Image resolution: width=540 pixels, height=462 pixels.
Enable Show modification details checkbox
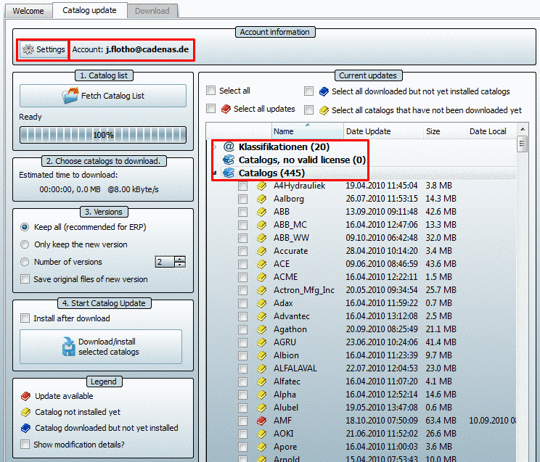coord(25,445)
